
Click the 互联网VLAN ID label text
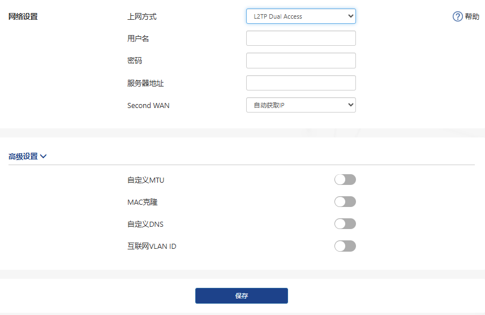(152, 247)
